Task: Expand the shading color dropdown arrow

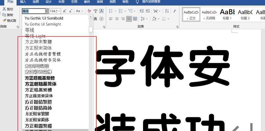Action: (158, 19)
